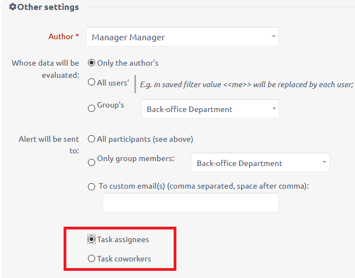Click the Alert will be sent to label
Image resolution: width=355 pixels, height=278 pixels.
(x=49, y=145)
